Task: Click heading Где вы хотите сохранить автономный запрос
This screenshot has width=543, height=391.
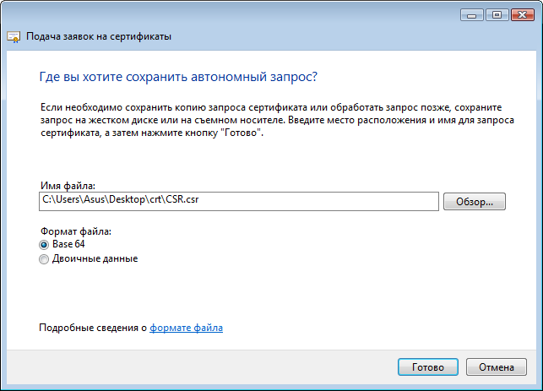Action: coord(178,77)
